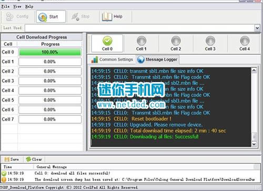Click the Last Used path field
This screenshot has height=191, width=263.
[x=139, y=28]
